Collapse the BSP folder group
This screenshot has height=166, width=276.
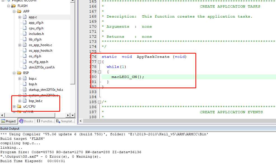tap(14, 73)
